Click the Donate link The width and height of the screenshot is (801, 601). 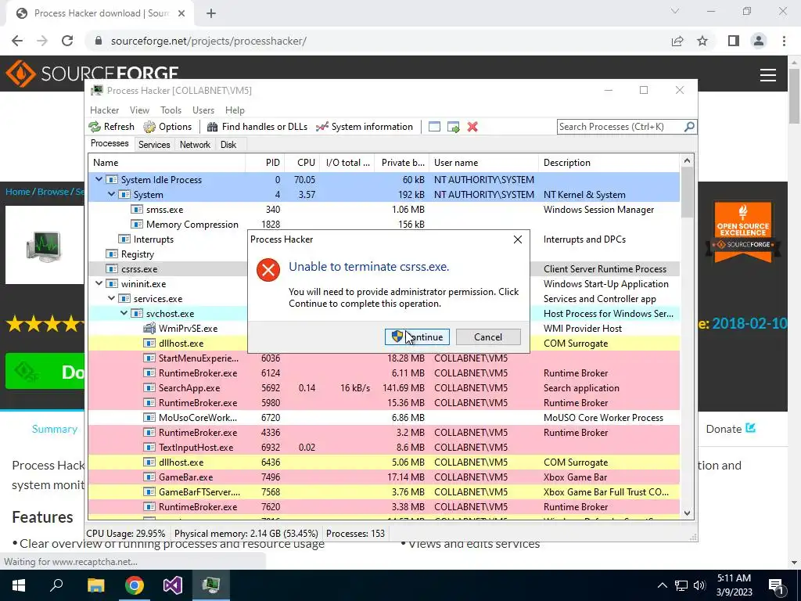click(731, 429)
